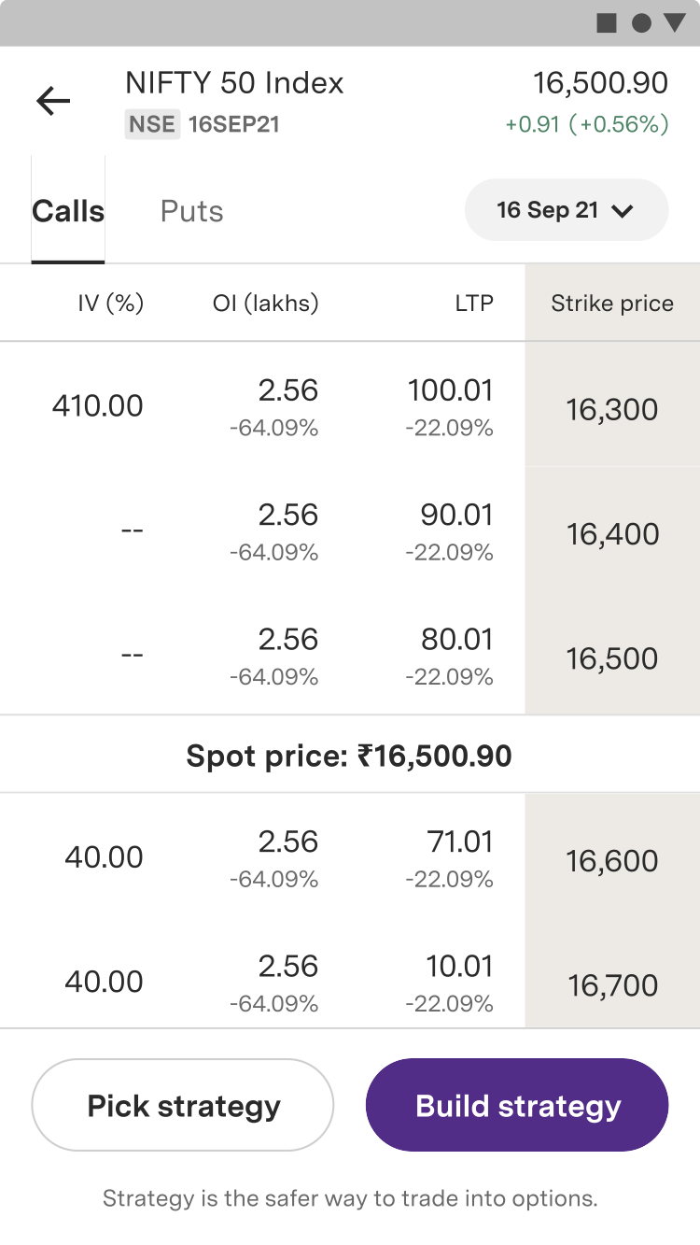Screen dimensions: 700x1245
Task: Open the 16 Sep 21 expiry dropdown
Action: [566, 210]
